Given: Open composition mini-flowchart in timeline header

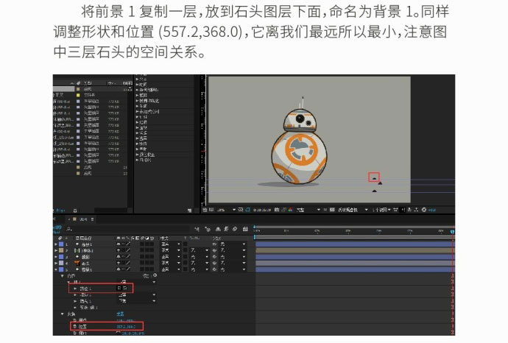Looking at the screenshot, I should (197, 230).
